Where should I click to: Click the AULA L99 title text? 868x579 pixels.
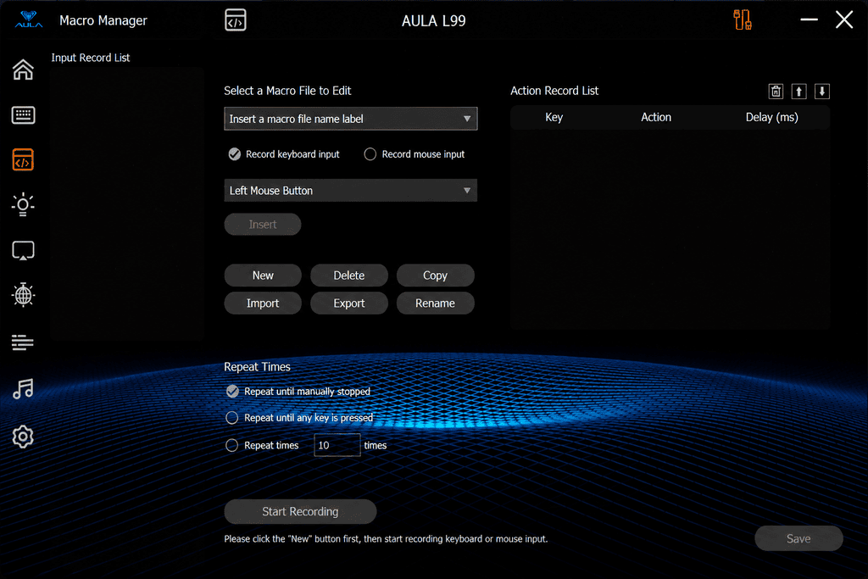pyautogui.click(x=433, y=21)
